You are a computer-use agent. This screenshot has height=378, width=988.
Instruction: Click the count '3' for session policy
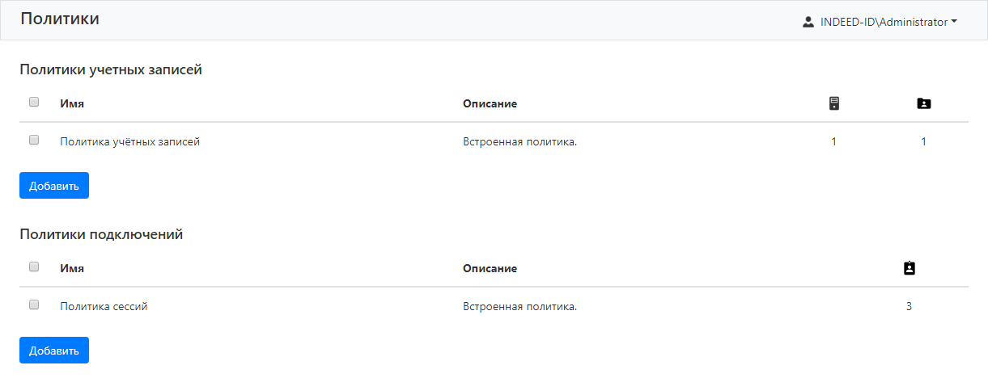909,307
